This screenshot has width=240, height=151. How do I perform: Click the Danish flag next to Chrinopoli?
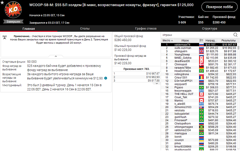(201, 64)
